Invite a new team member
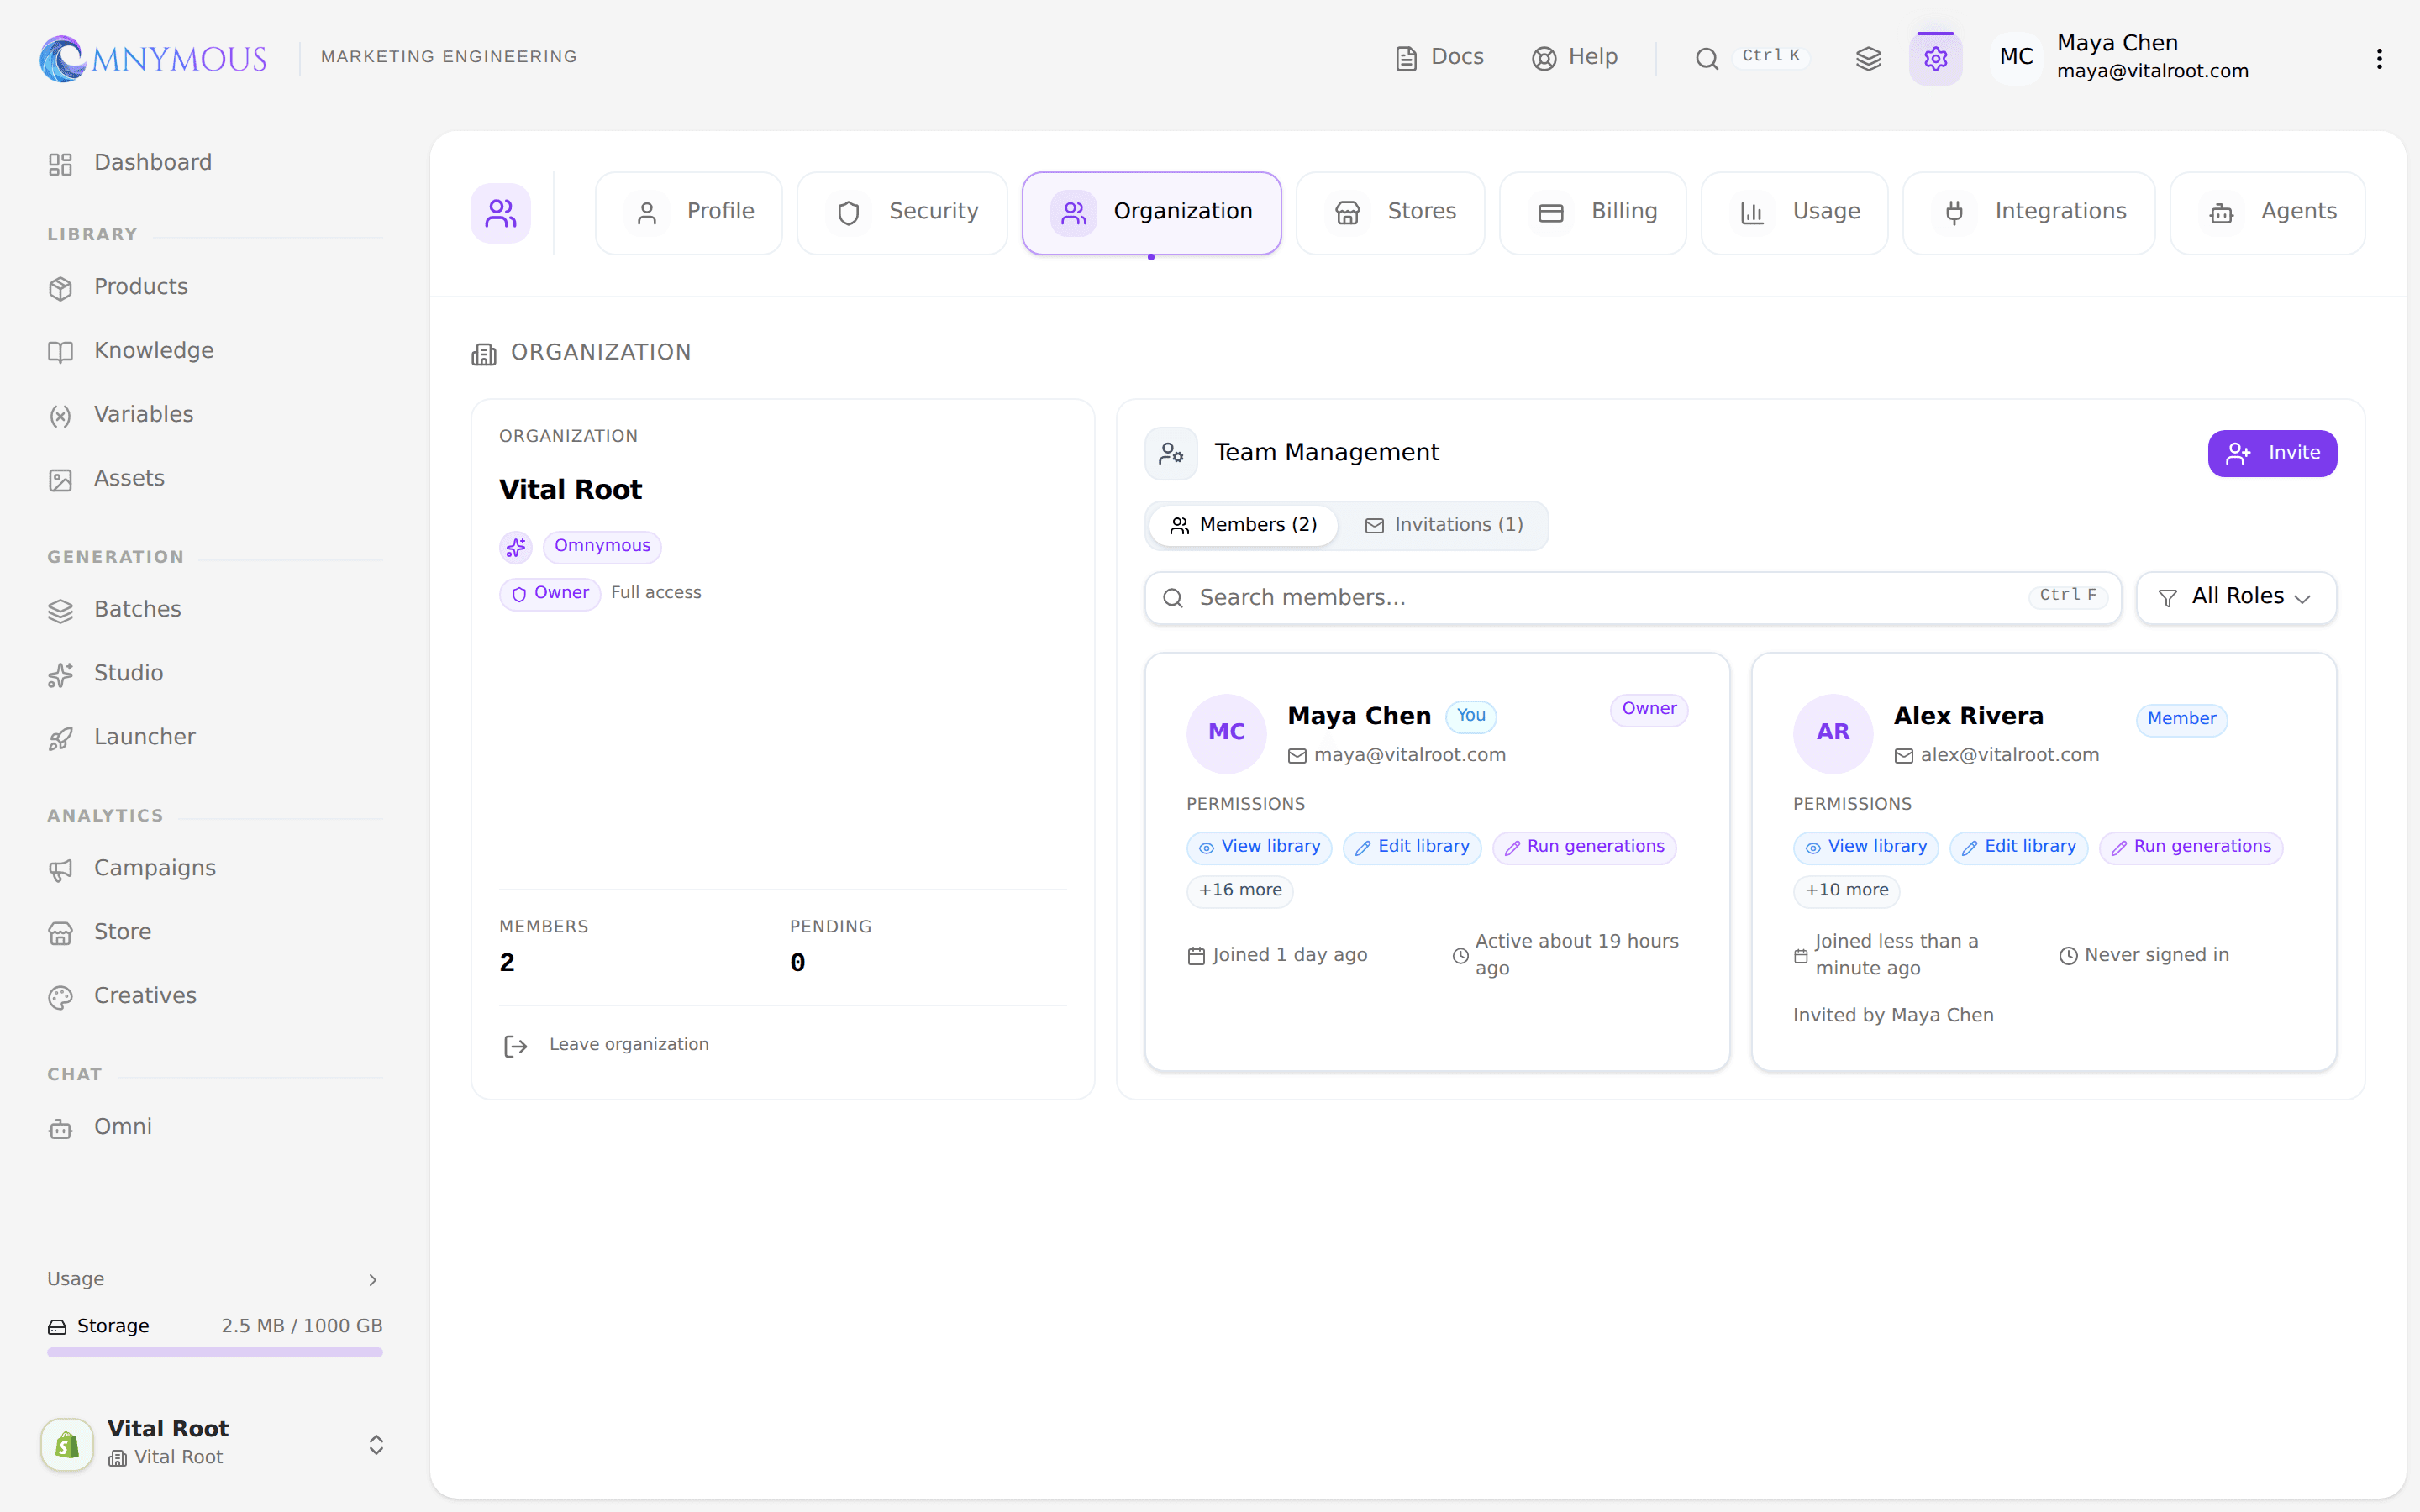Image resolution: width=2420 pixels, height=1512 pixels. 2272,453
